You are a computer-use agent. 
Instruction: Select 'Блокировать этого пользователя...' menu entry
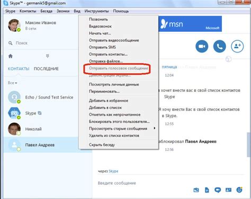click(x=119, y=122)
